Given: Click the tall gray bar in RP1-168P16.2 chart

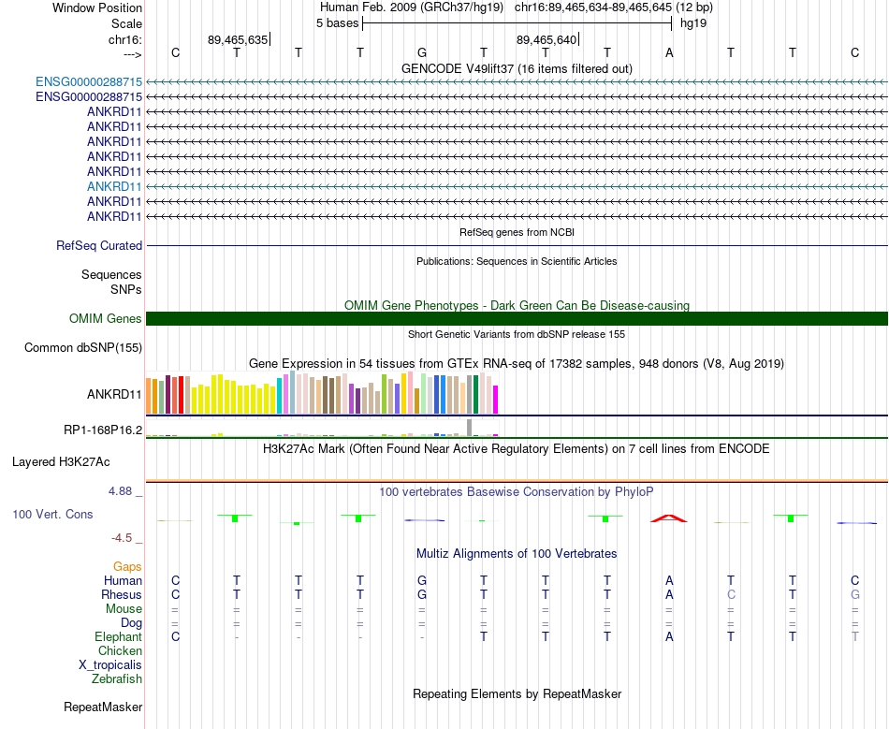Looking at the screenshot, I should pos(469,428).
